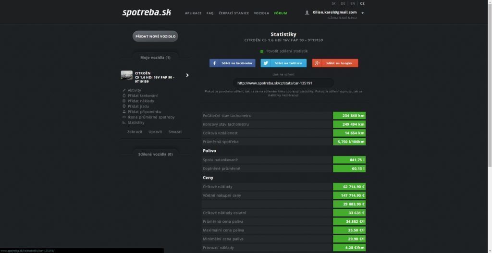Click the Upravit link under the vehicle

click(155, 132)
